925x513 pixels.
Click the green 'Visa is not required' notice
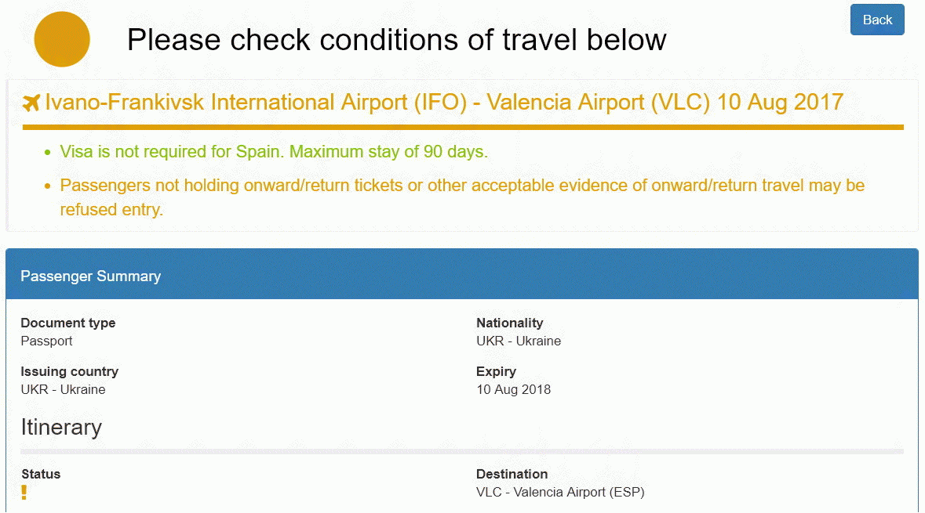click(274, 152)
